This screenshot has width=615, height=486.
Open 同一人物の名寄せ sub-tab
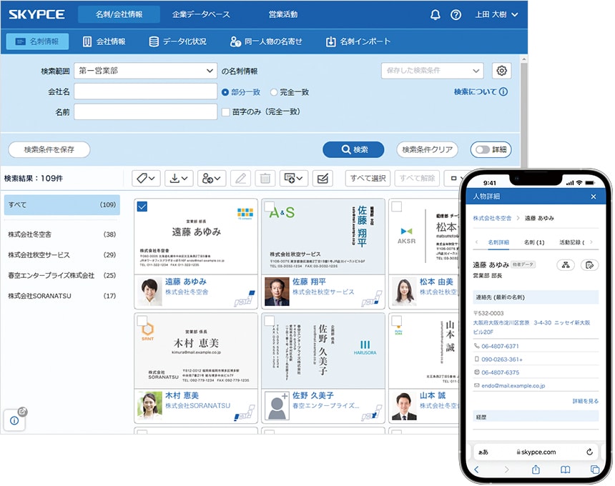[266, 41]
